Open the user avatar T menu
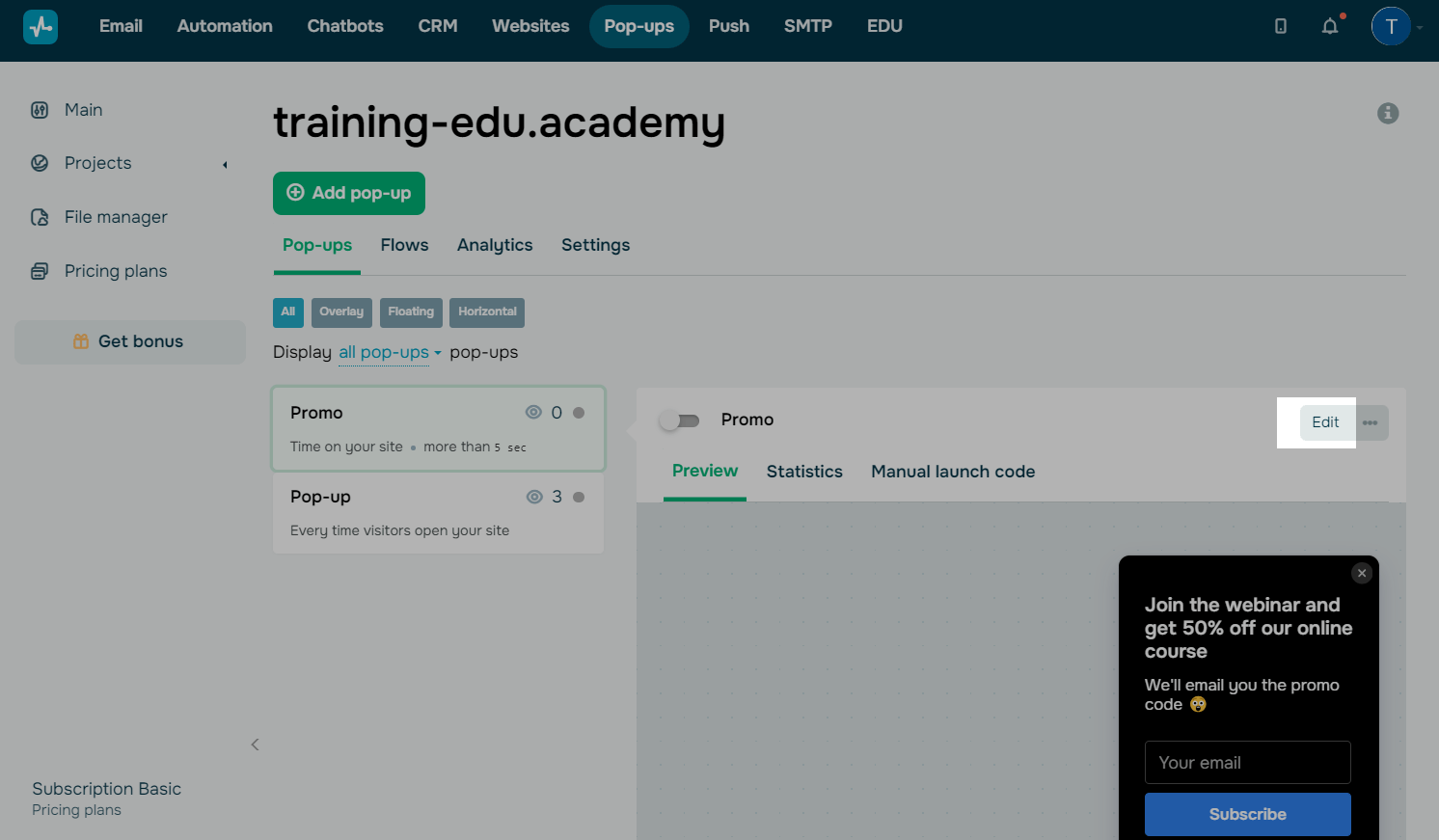The width and height of the screenshot is (1439, 840). coord(1391,26)
